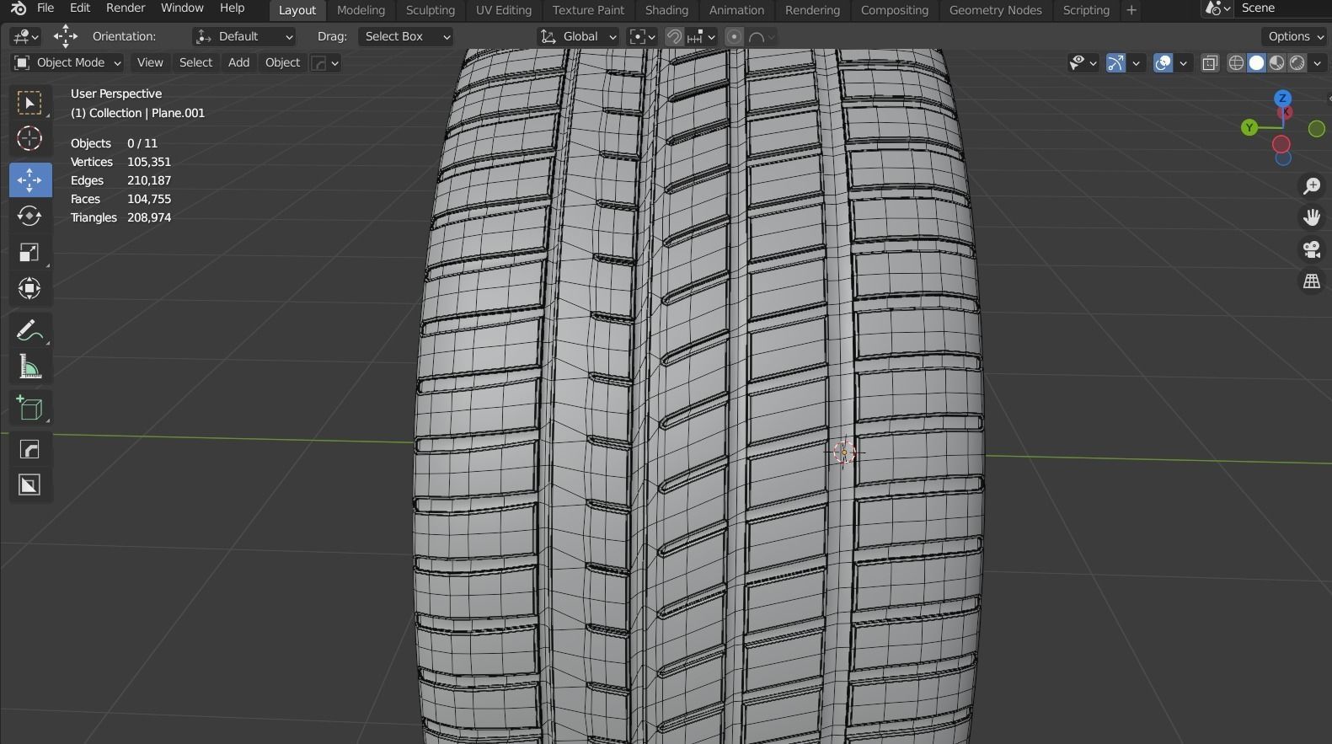Select the Measure tool
The height and width of the screenshot is (744, 1332).
(29, 367)
